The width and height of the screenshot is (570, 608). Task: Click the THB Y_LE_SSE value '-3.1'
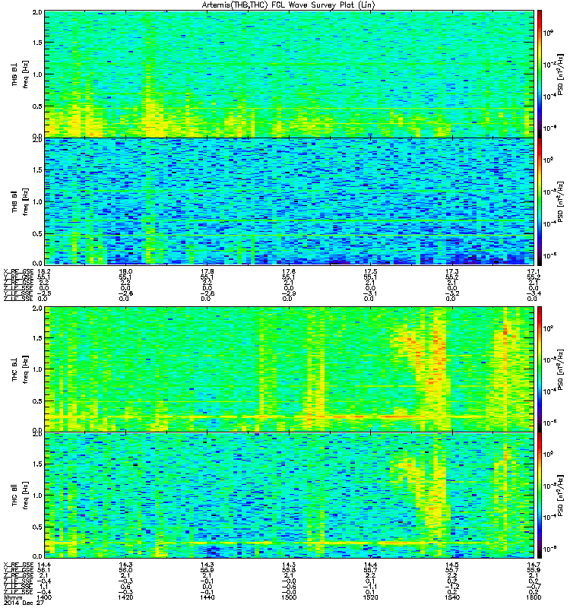coord(370,293)
